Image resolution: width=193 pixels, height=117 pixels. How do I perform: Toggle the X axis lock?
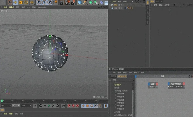39,2
